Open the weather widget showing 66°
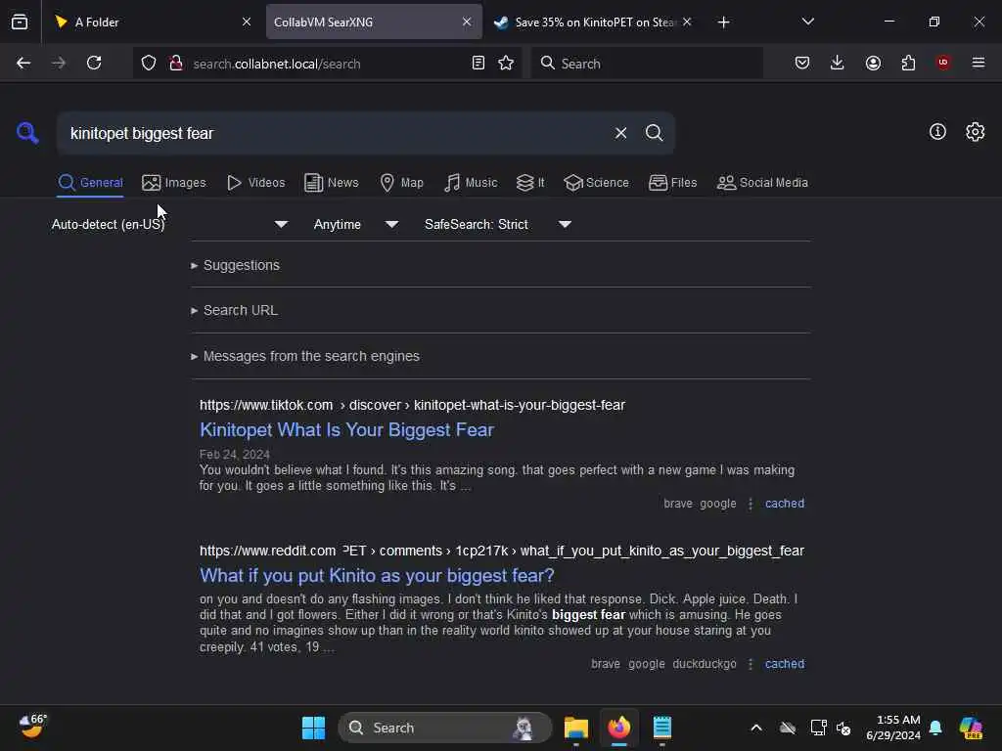 coord(32,727)
